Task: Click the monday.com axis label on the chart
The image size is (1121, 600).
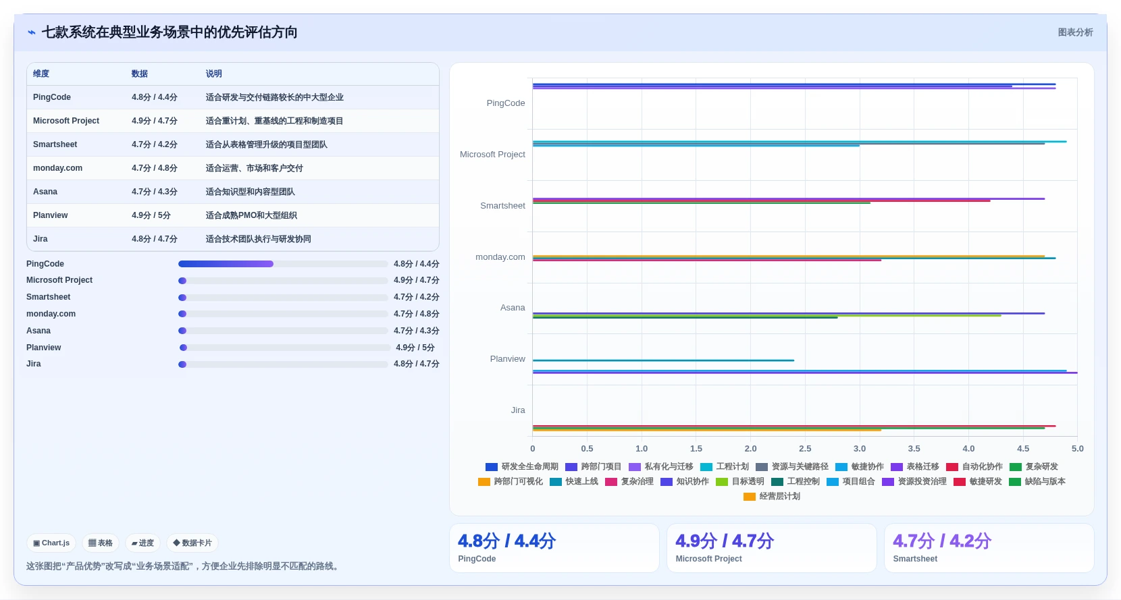Action: [500, 257]
